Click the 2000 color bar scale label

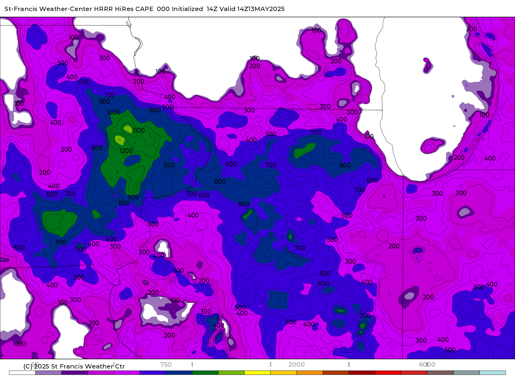296,364
